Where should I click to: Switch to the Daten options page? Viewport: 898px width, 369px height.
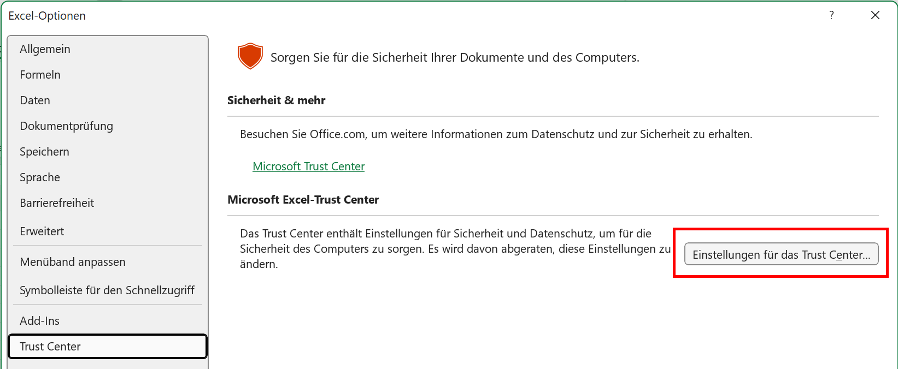(35, 100)
